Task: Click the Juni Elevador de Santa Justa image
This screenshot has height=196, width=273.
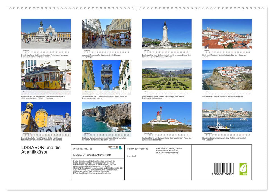Action: coord(106,76)
